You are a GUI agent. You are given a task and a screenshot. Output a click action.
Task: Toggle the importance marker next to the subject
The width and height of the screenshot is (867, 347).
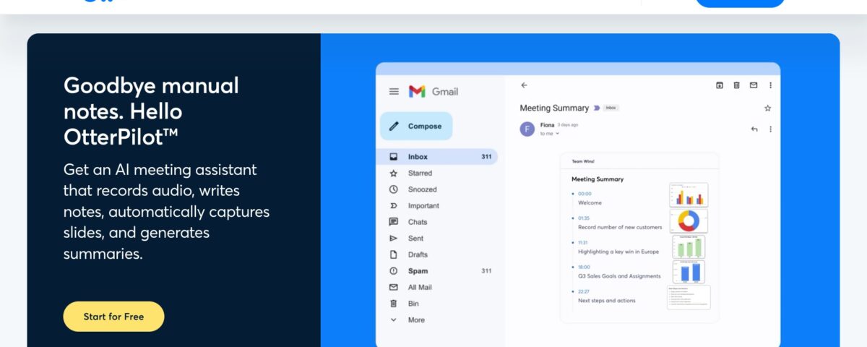click(596, 108)
